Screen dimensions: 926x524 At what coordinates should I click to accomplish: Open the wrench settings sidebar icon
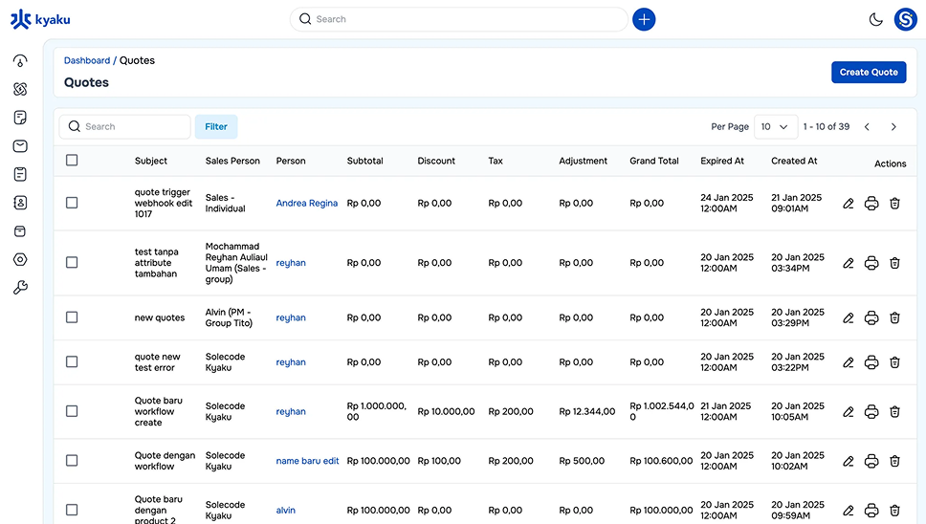click(20, 288)
